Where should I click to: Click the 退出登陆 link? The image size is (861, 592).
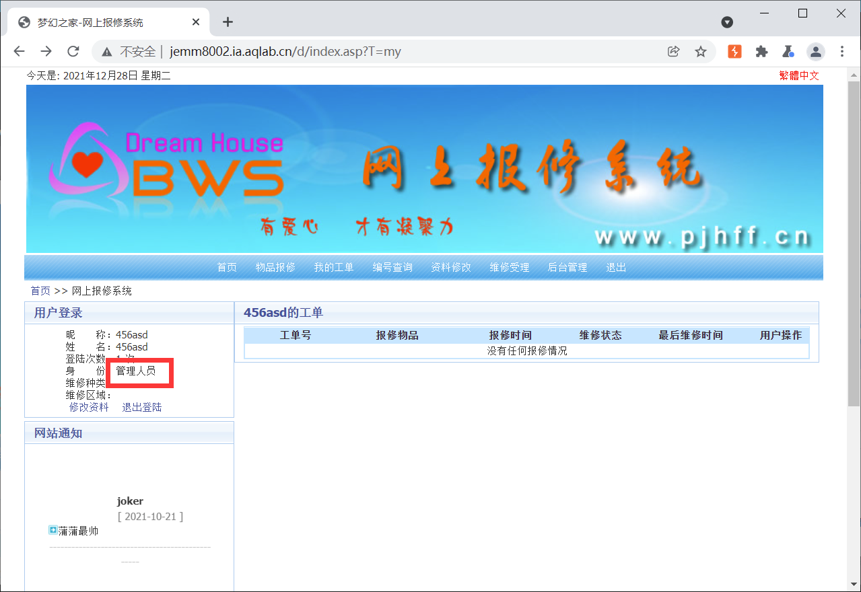point(142,407)
